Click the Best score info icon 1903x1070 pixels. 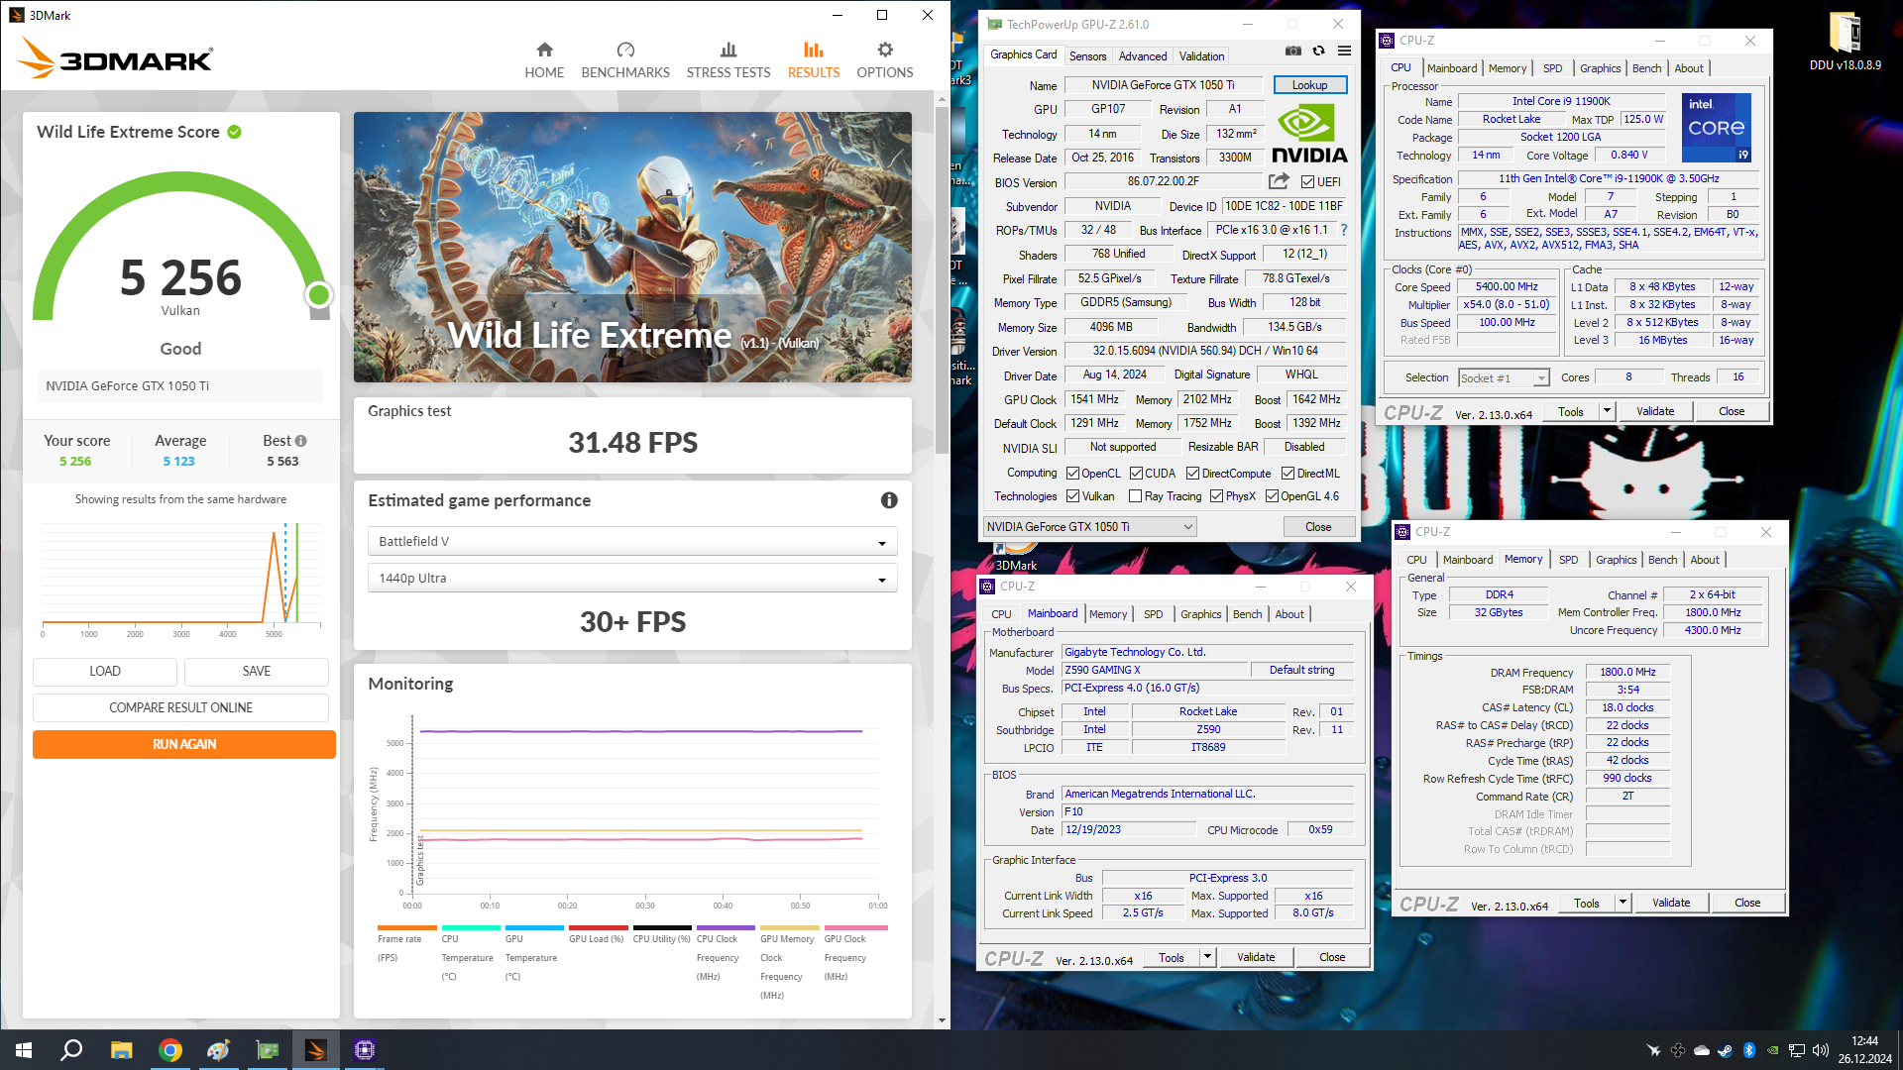click(301, 441)
